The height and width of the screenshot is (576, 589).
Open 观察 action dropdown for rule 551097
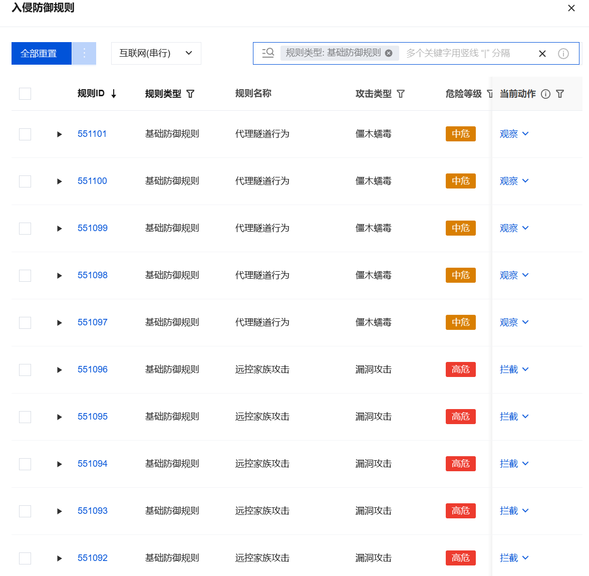[x=514, y=322]
